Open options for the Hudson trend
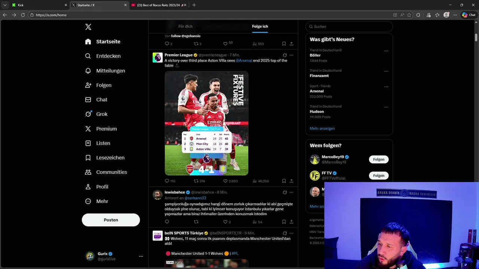Screen dimensions: 479x269 (x=386, y=107)
